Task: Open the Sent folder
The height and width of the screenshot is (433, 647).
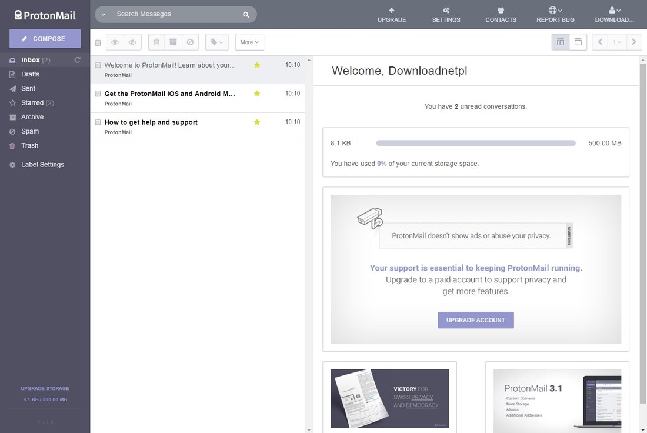Action: pos(45,88)
